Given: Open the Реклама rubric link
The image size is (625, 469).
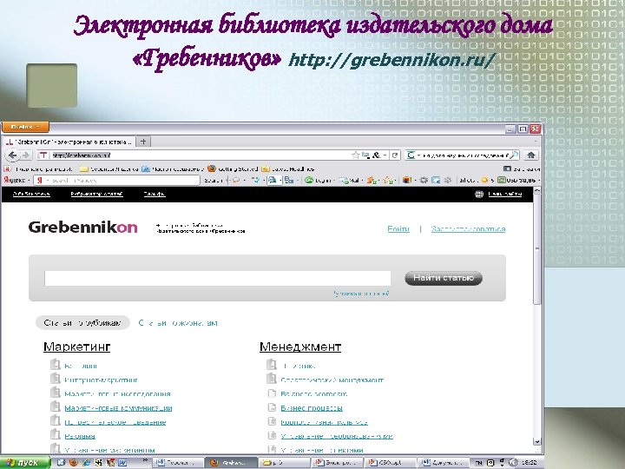Looking at the screenshot, I should point(80,436).
